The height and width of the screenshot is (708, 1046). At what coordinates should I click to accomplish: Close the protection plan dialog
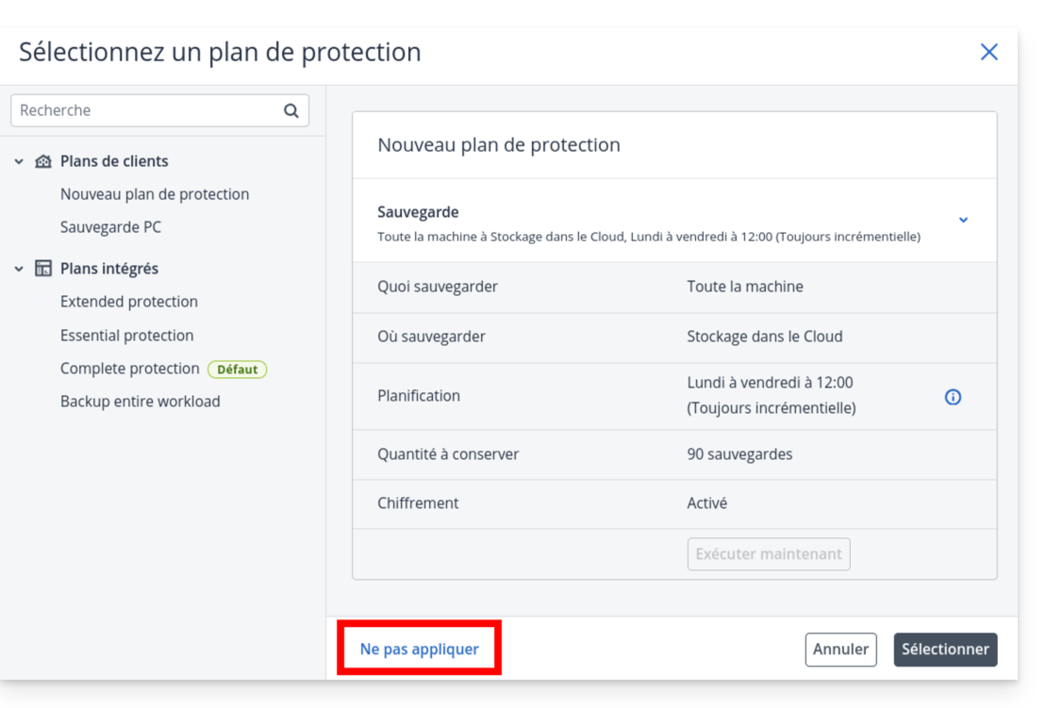[x=988, y=52]
